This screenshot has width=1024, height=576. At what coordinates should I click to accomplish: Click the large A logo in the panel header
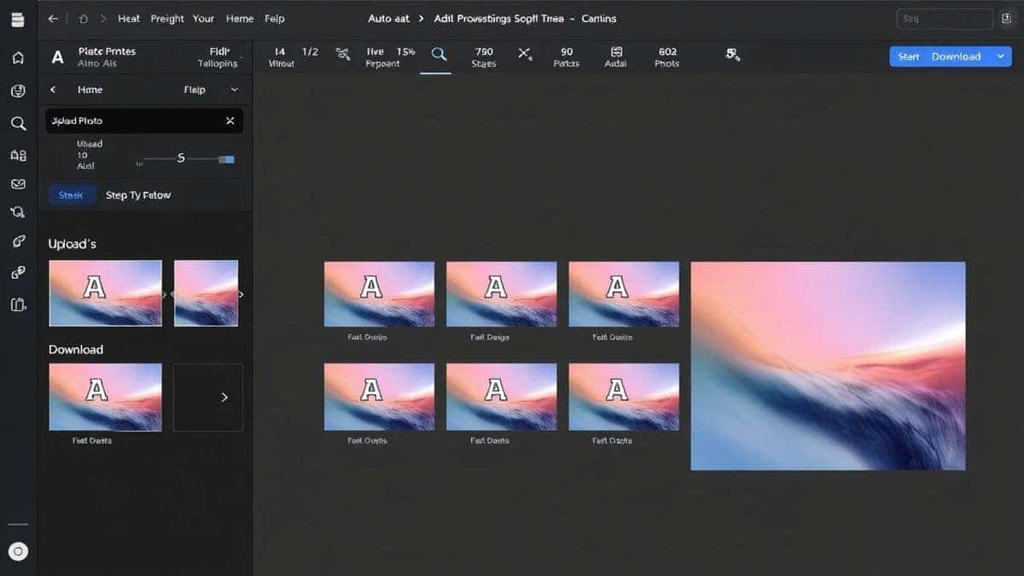click(x=58, y=57)
